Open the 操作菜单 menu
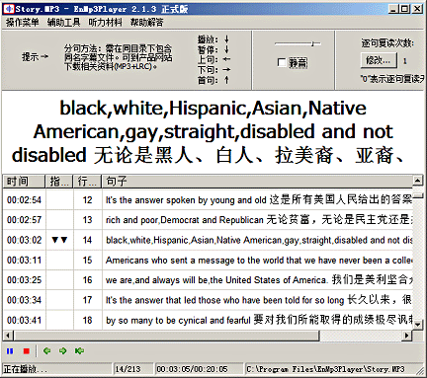 [23, 23]
